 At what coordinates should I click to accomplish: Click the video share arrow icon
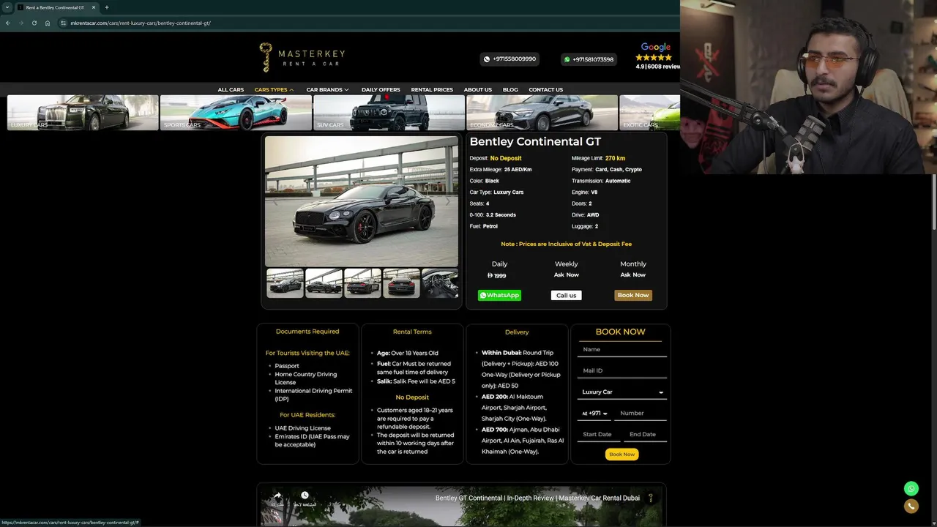coord(277,497)
